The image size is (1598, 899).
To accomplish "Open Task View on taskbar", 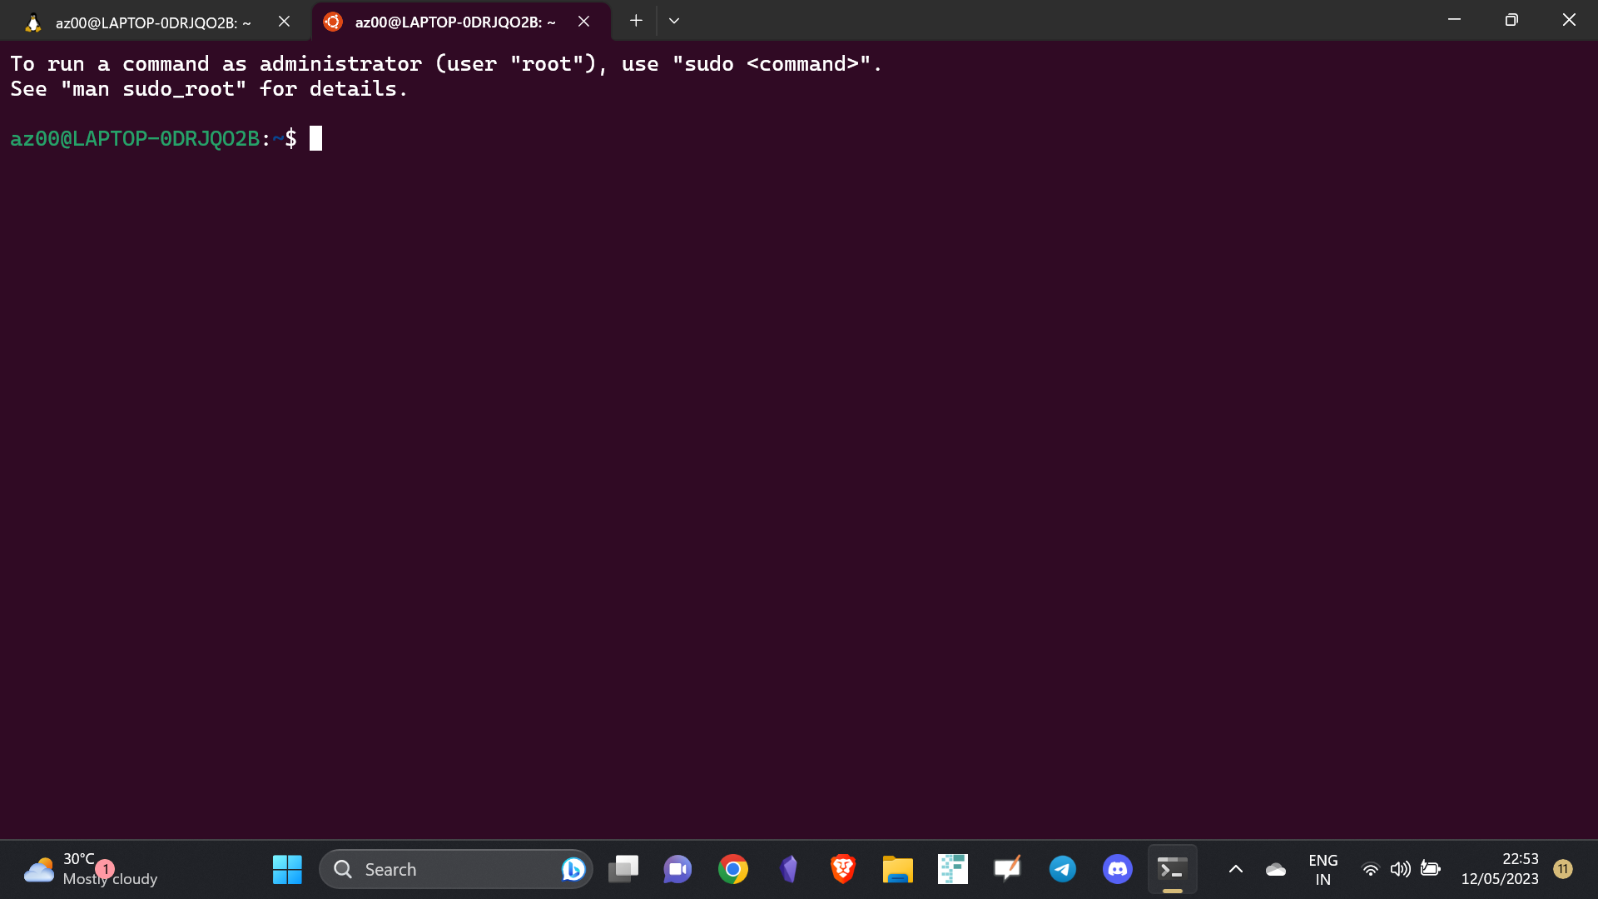I will click(x=623, y=869).
